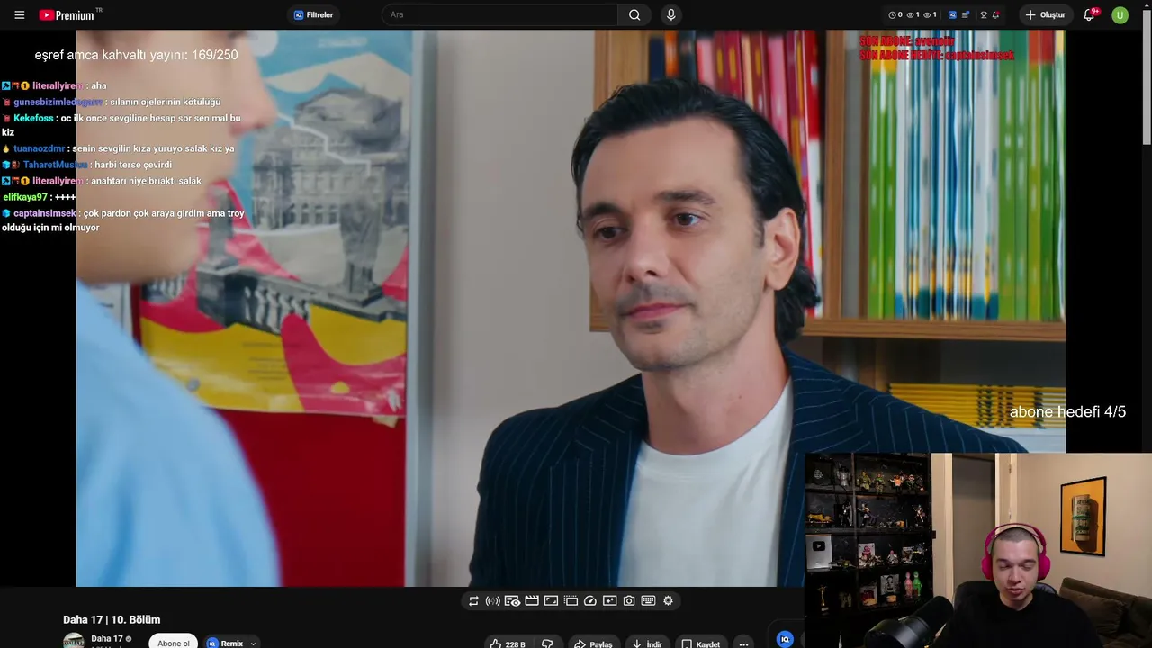Viewport: 1152px width, 648px height.
Task: Click the blue IQ extension icon in header
Action: pos(953,15)
